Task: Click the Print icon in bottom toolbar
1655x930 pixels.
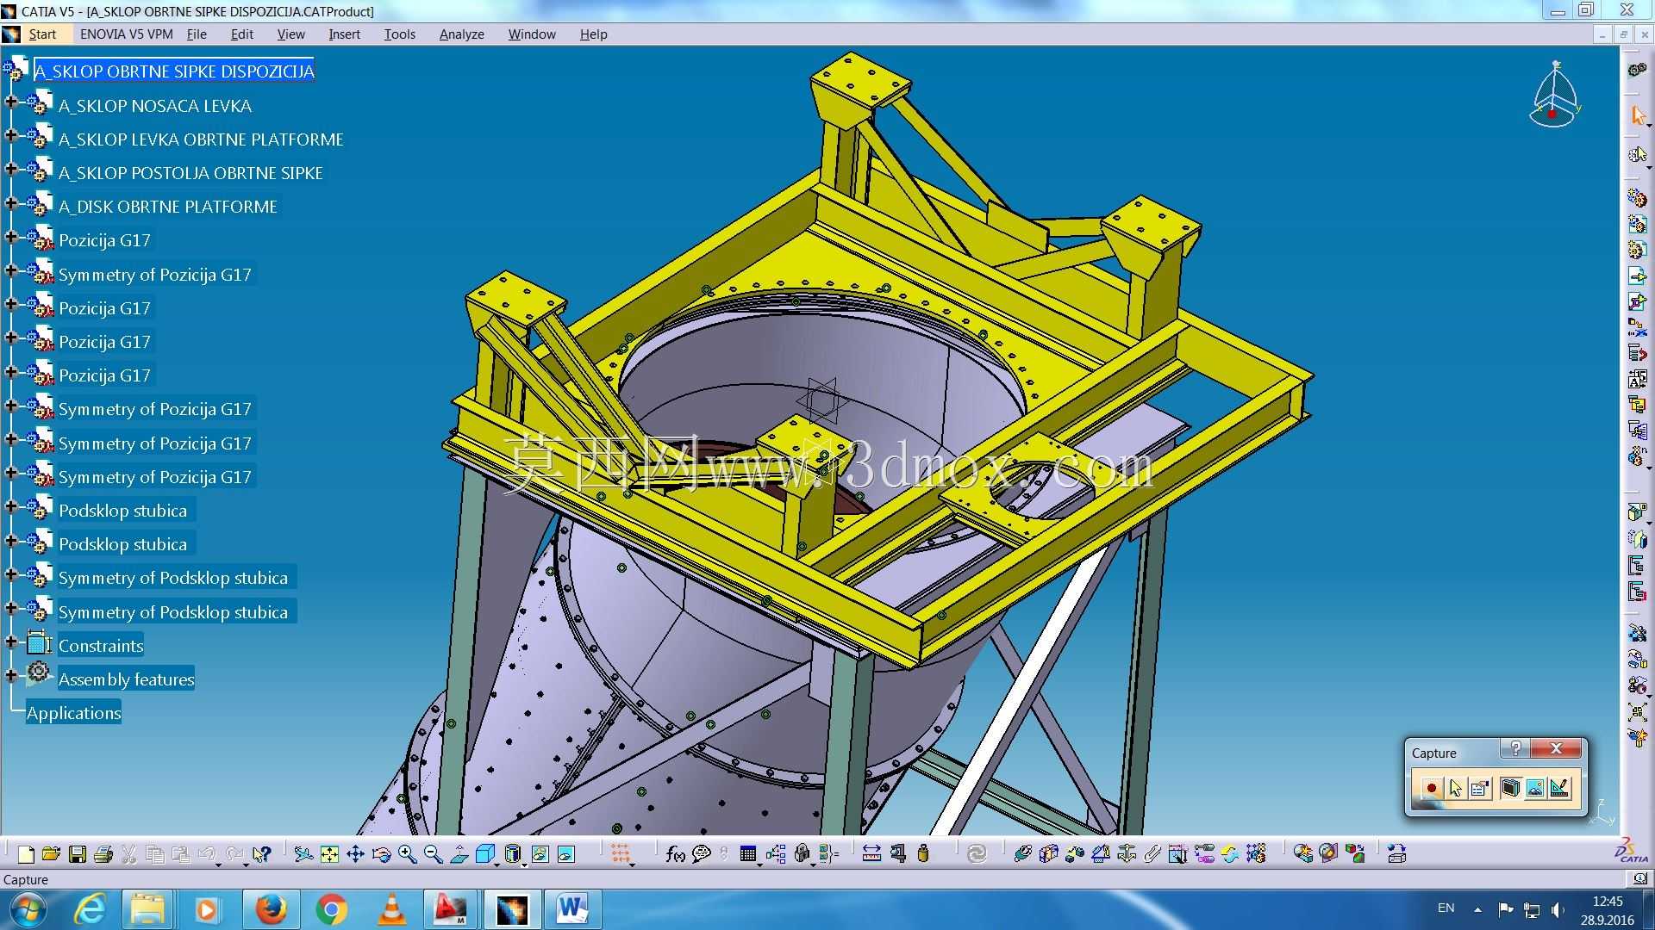Action: tap(103, 854)
